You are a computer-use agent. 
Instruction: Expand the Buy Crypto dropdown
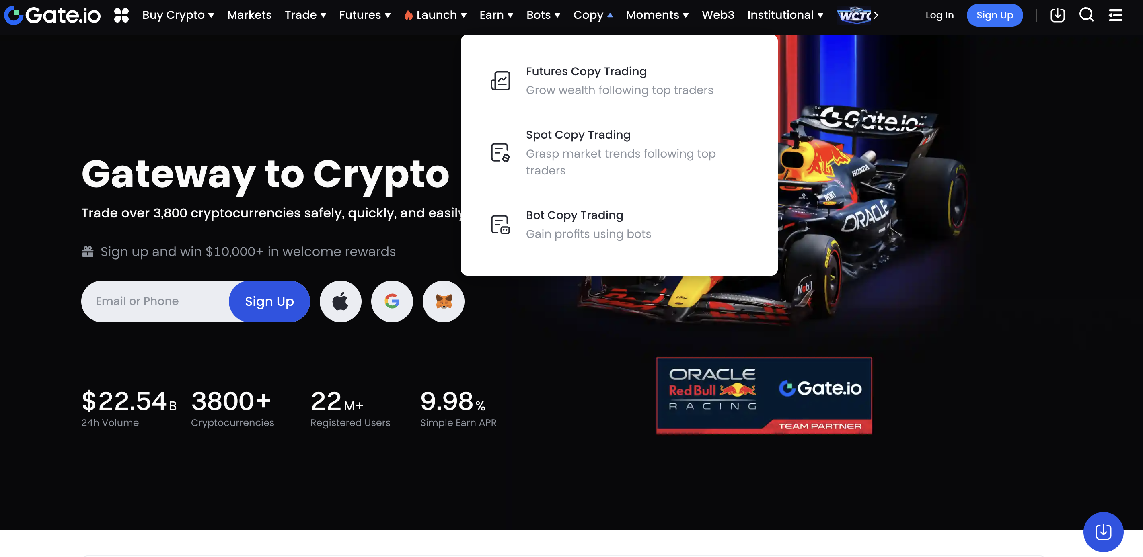(178, 15)
